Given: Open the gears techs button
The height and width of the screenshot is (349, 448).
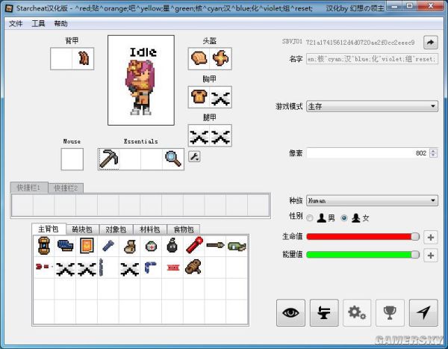Looking at the screenshot, I should tap(357, 312).
